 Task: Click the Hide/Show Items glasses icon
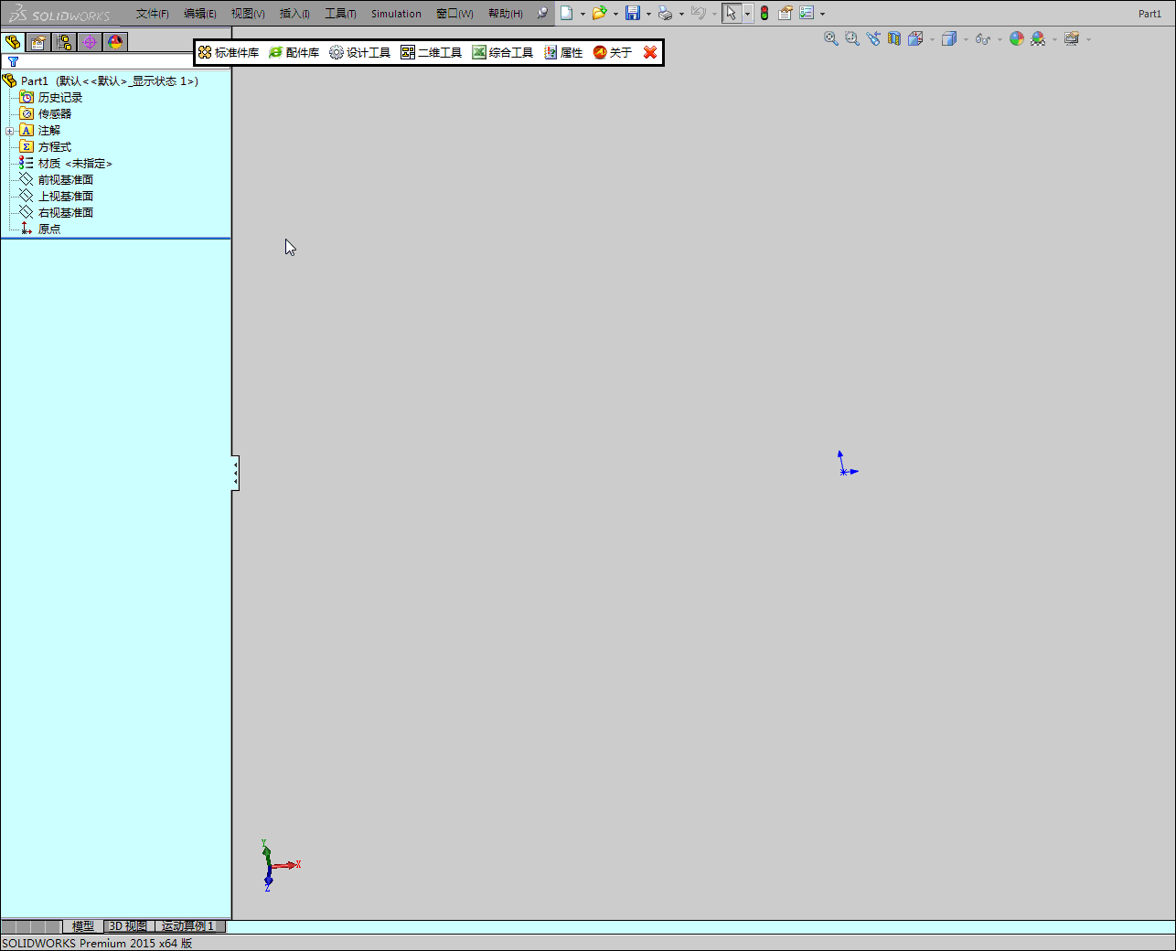982,38
